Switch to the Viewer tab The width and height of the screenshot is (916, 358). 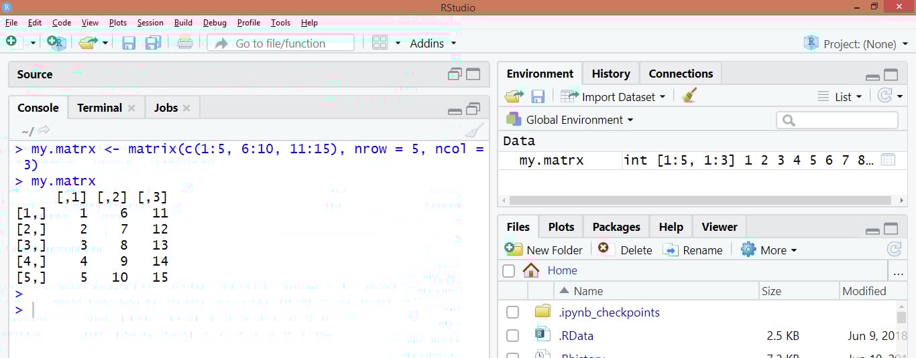(x=720, y=227)
